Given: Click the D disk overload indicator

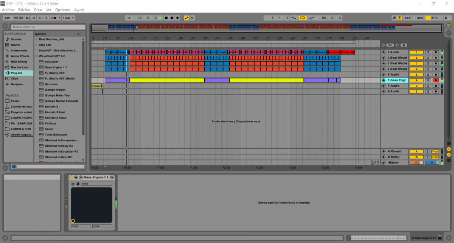Looking at the screenshot, I should (446, 18).
